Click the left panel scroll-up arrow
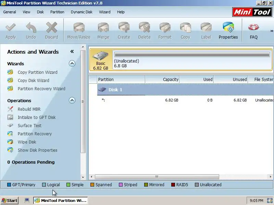This screenshot has height=205, width=274. coord(83,47)
